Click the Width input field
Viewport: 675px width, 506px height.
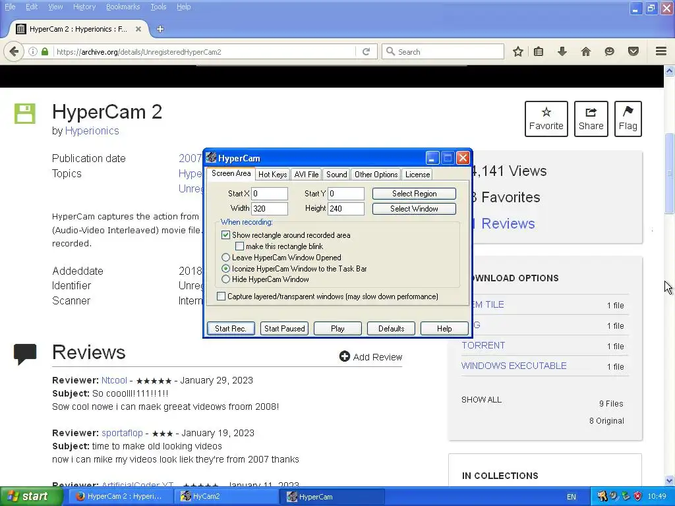[x=270, y=208]
